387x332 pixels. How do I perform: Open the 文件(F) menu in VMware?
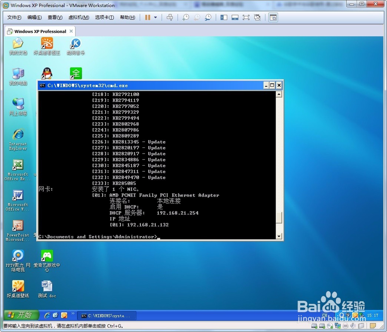point(14,17)
